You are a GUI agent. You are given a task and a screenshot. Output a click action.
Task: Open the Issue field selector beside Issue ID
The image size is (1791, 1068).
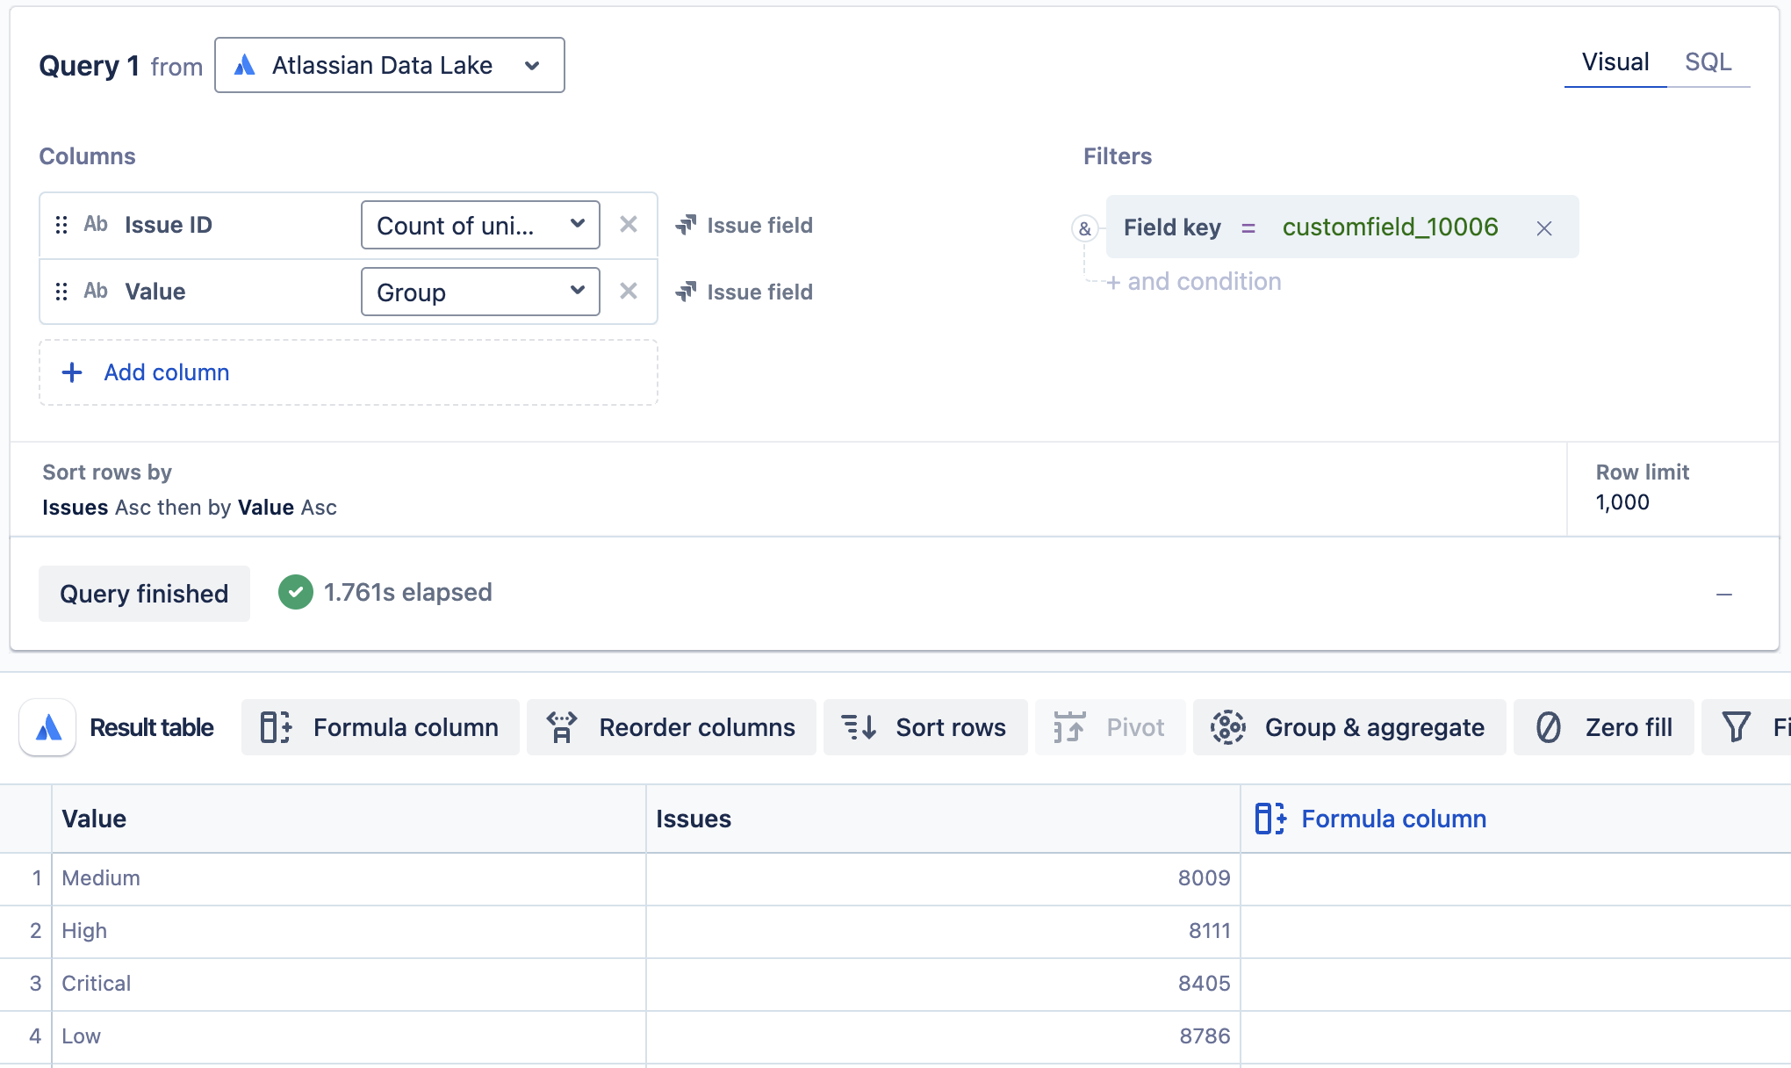click(744, 225)
